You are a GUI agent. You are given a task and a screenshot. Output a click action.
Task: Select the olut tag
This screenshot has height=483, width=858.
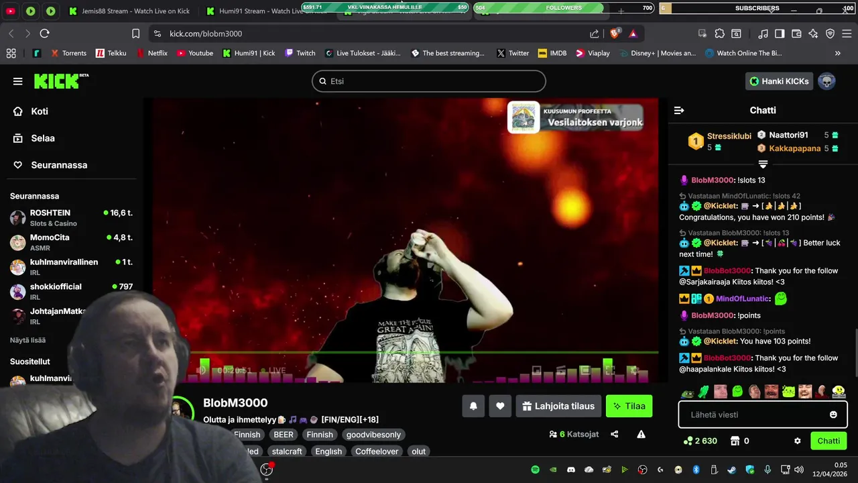point(419,451)
